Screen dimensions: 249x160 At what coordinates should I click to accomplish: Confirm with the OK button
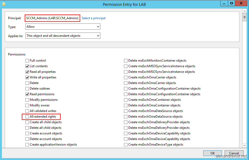(x=213, y=153)
